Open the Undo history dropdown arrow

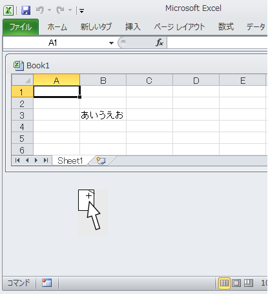pyautogui.click(x=49, y=10)
